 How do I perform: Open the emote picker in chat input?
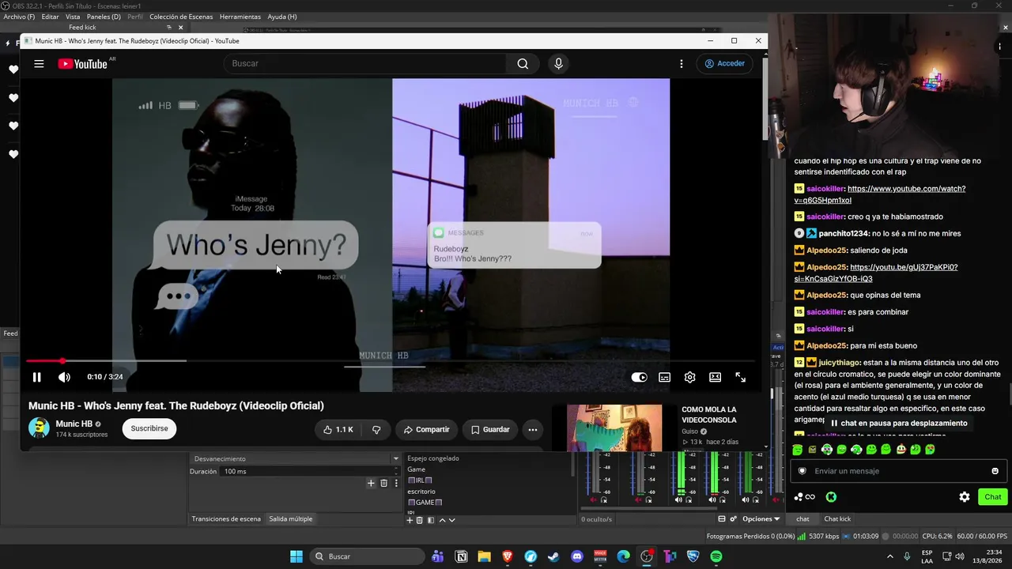pos(995,471)
